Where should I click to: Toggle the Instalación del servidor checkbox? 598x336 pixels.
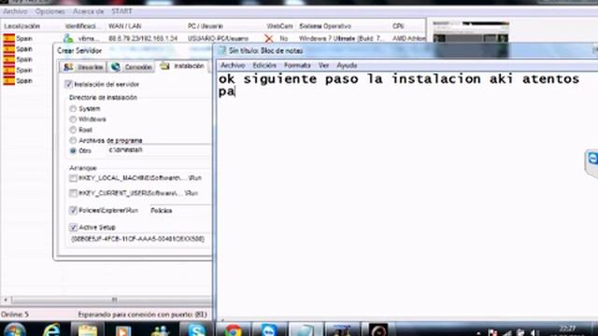click(x=68, y=84)
